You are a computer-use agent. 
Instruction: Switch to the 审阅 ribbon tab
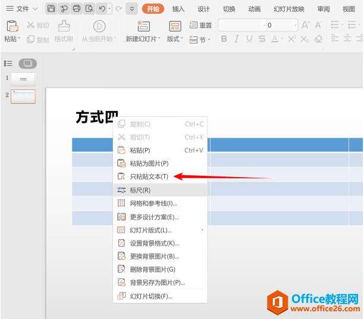click(324, 9)
